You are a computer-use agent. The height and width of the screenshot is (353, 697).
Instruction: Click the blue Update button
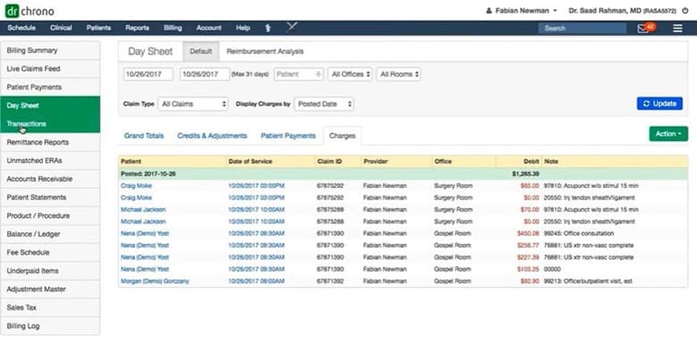tap(659, 104)
